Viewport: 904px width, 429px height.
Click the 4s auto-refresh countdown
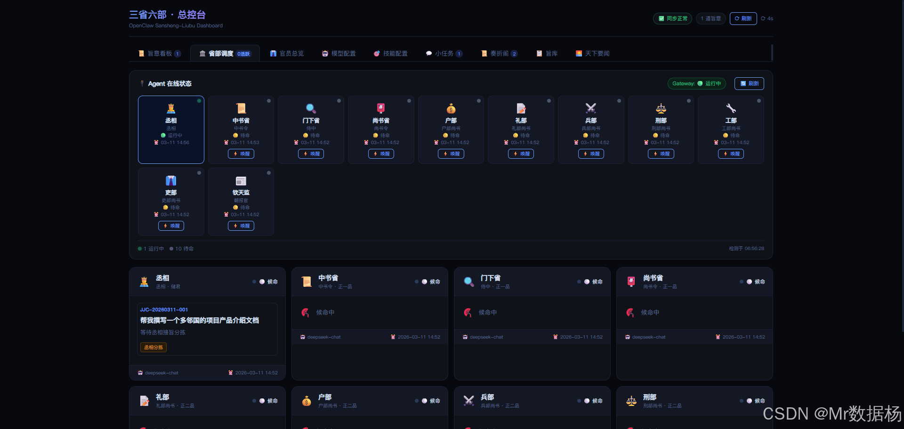(767, 18)
